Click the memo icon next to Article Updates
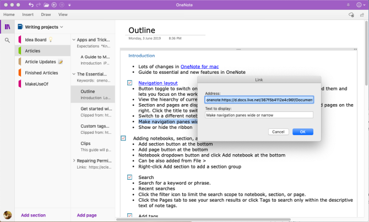This screenshot has width=369, height=222. point(61,62)
